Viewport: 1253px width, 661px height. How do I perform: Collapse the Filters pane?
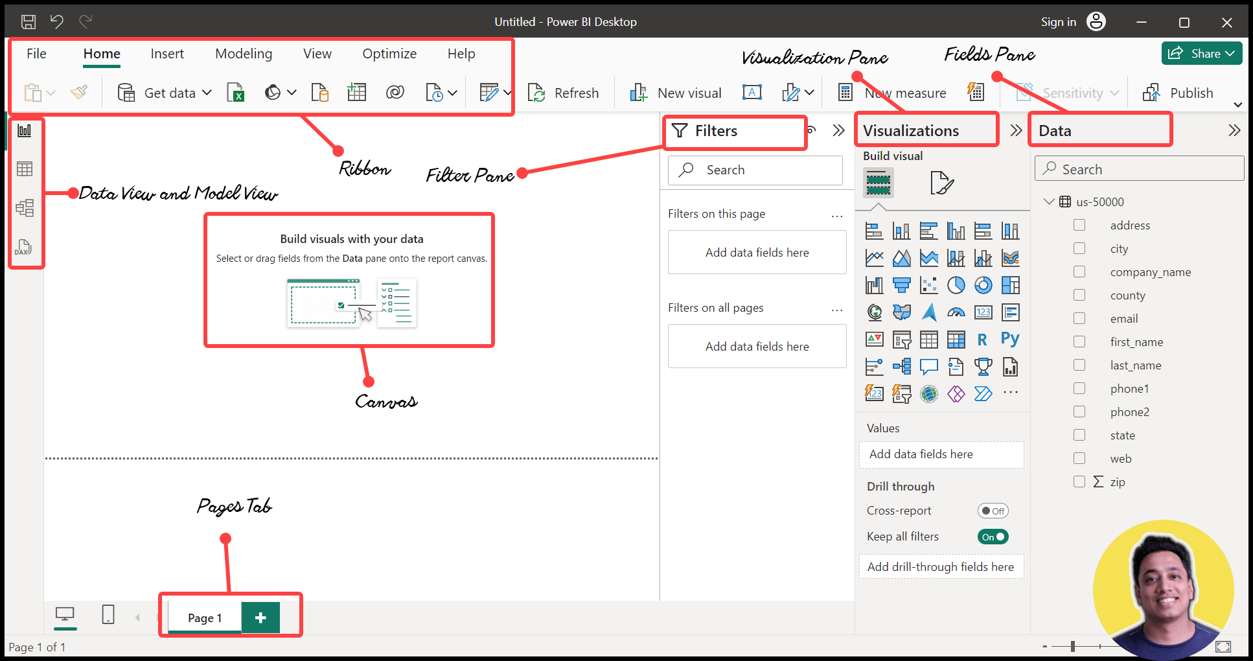[839, 130]
